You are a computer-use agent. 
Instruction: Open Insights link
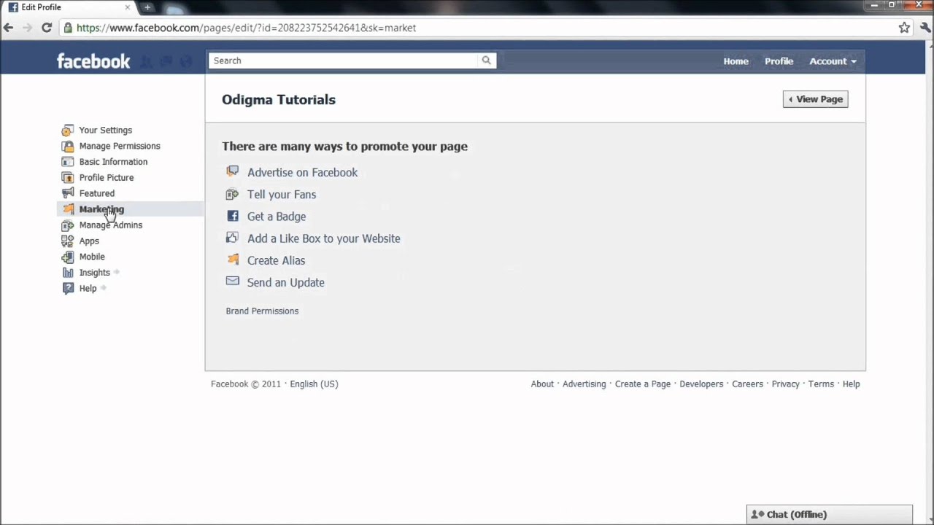click(x=95, y=273)
